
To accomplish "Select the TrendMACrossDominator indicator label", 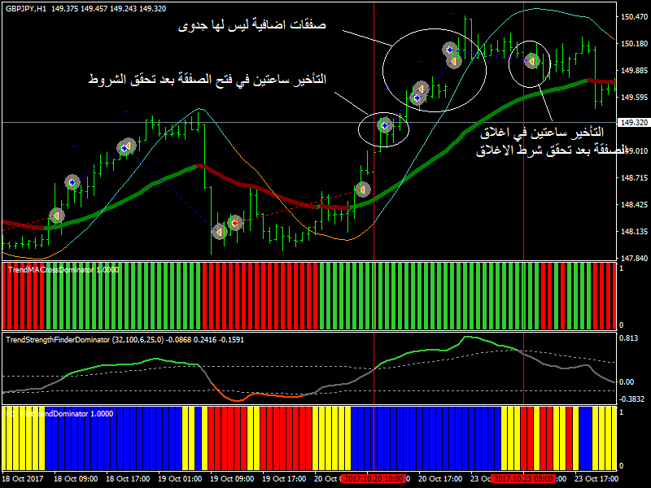I will coord(62,268).
